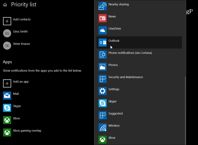Select Photos label in picker list

point(113,65)
